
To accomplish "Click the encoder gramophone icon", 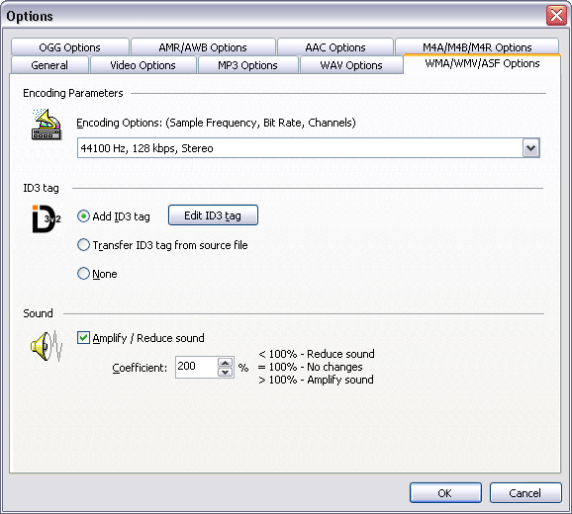I will click(x=47, y=125).
